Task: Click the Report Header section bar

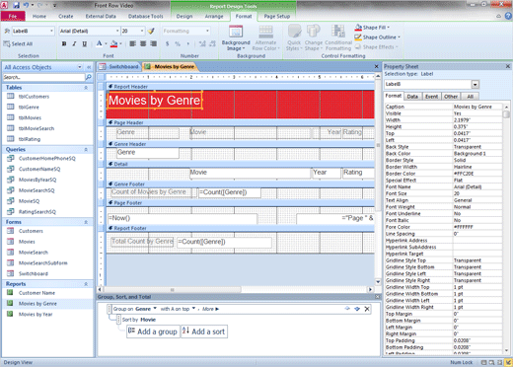Action: tap(241, 87)
